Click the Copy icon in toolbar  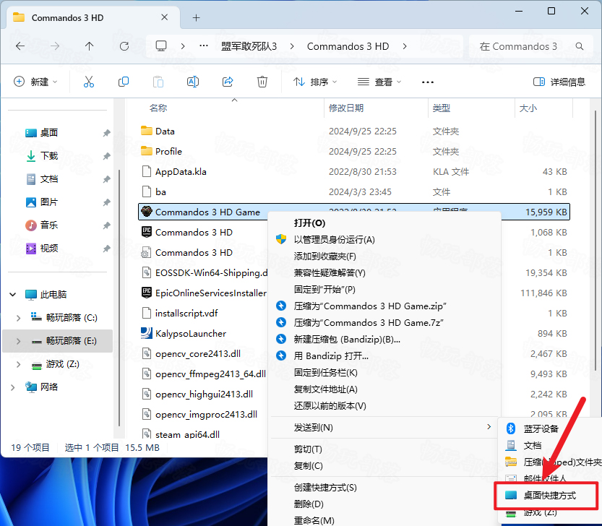(124, 82)
